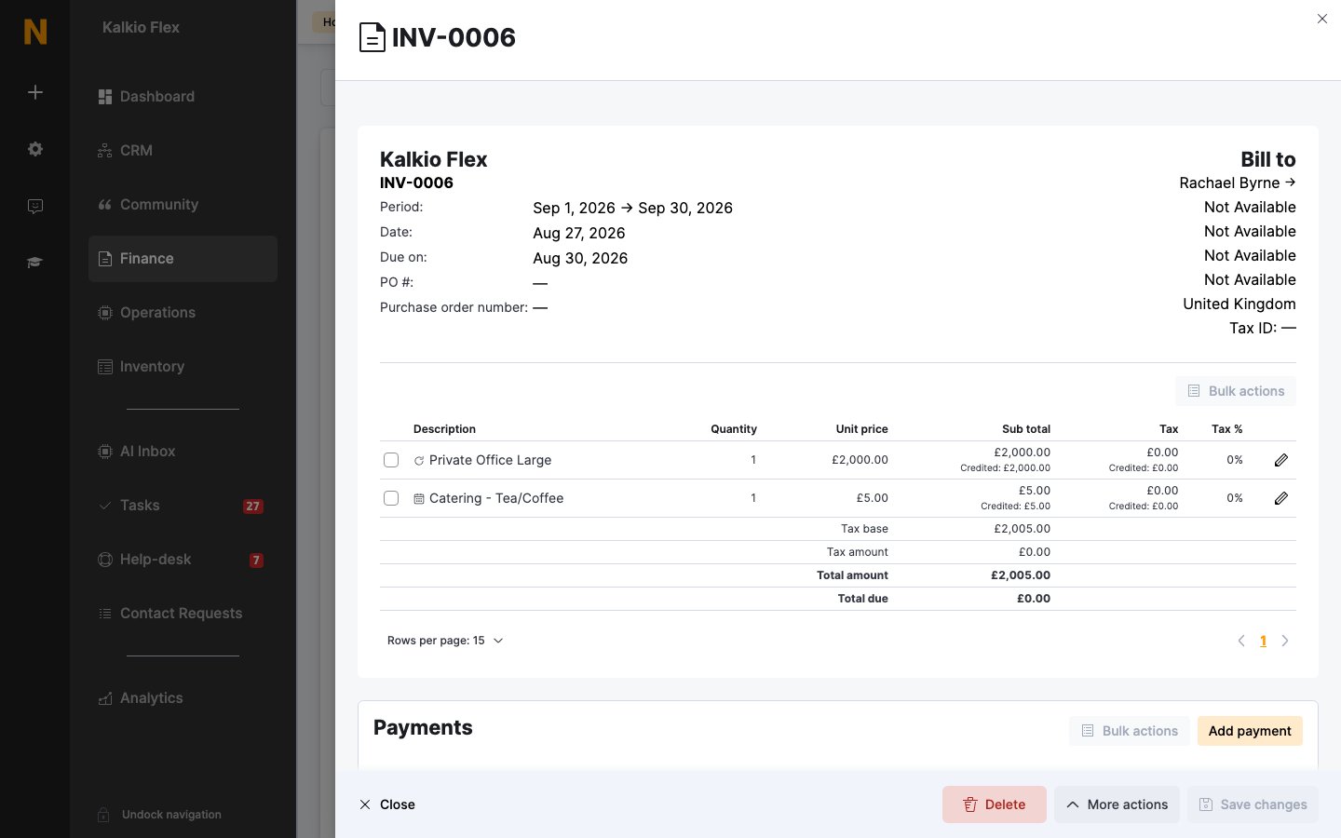Image resolution: width=1341 pixels, height=838 pixels.
Task: Click the Kalkio Flex workspace name in sidebar
Action: click(x=142, y=28)
